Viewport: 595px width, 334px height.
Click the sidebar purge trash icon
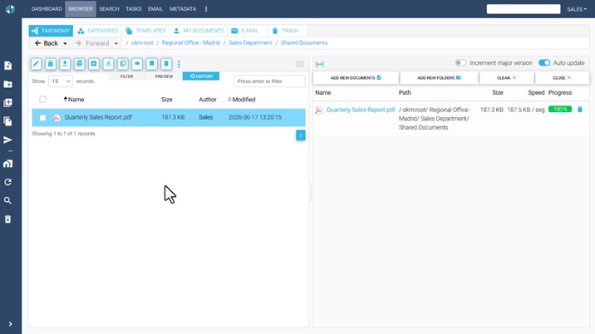[x=8, y=219]
